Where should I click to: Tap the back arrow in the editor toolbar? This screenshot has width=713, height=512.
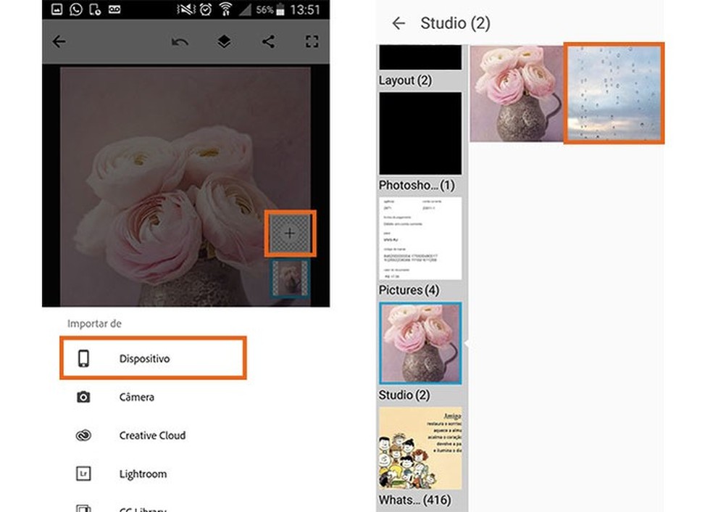pos(59,42)
